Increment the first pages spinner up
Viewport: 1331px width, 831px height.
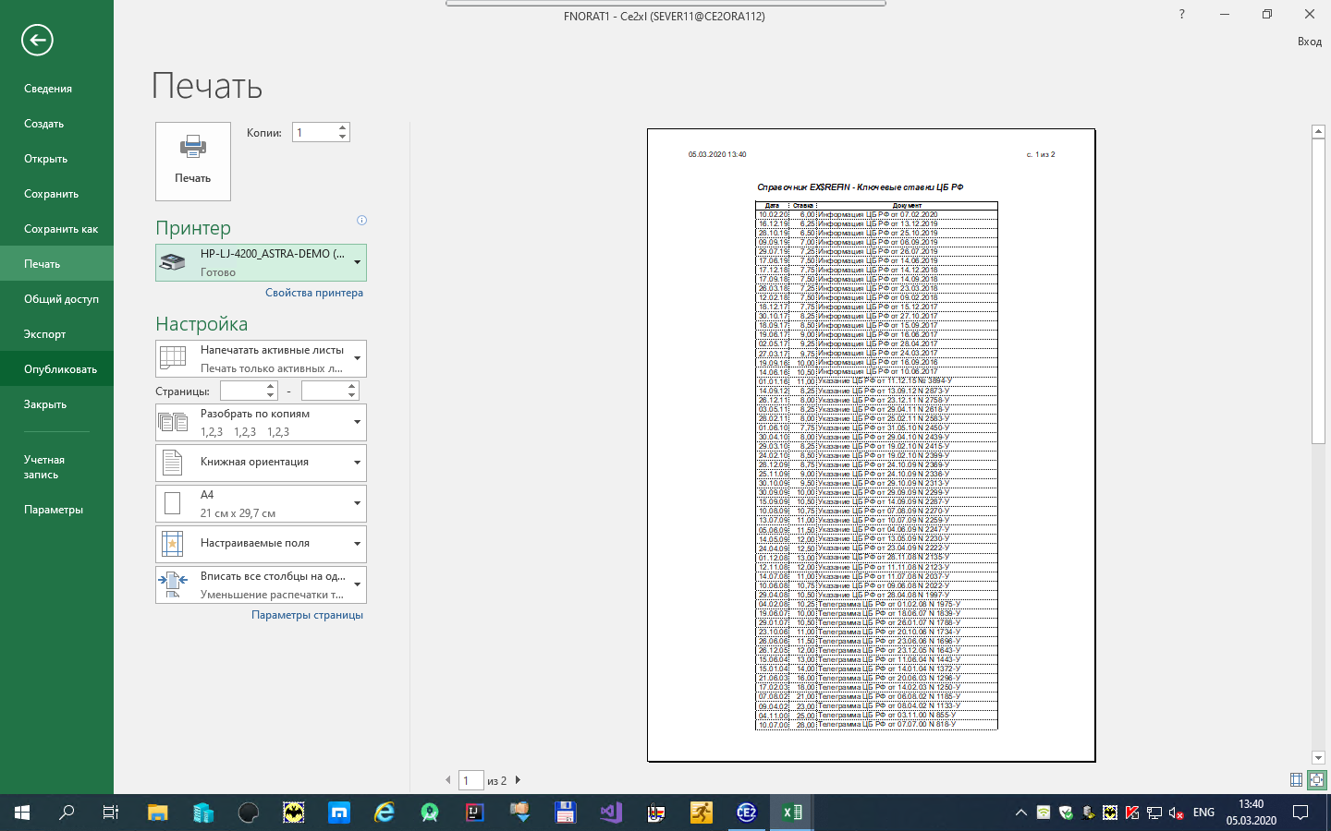271,387
